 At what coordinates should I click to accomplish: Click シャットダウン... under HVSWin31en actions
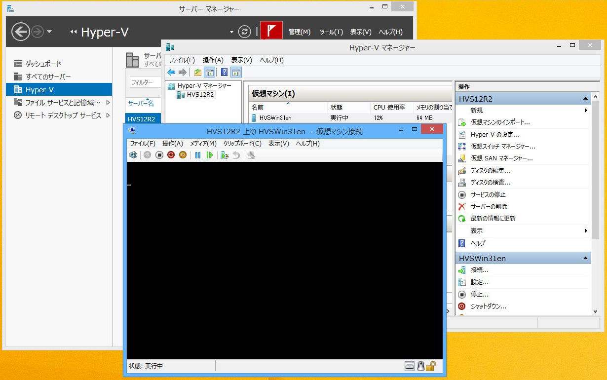488,306
